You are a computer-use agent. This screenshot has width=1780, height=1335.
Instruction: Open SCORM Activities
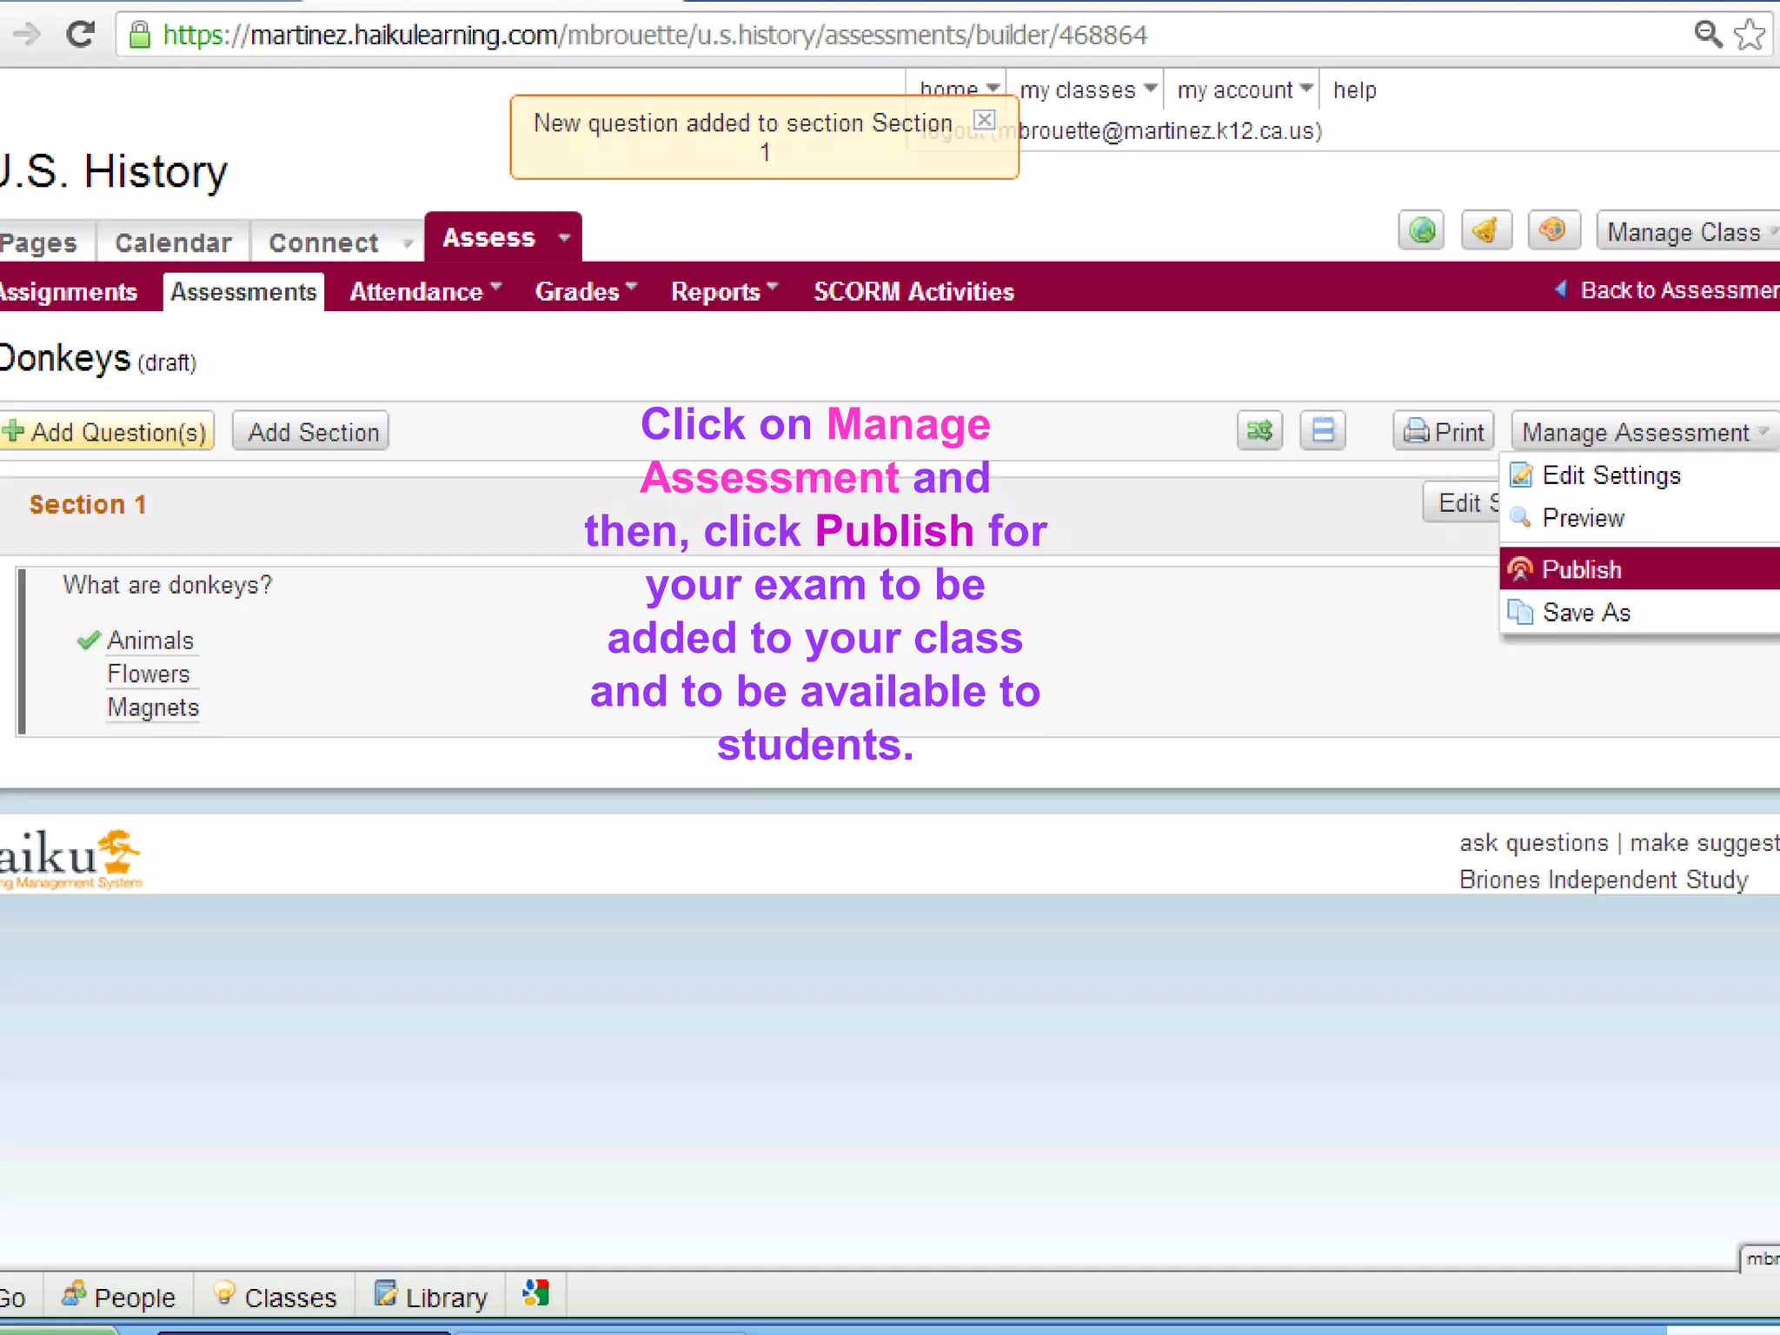913,291
